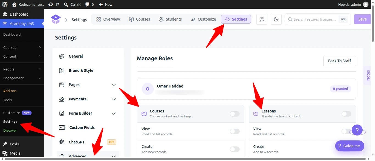Open the Ctrl+K search magnifier icon
The image size is (375, 161).
[x=66, y=4]
